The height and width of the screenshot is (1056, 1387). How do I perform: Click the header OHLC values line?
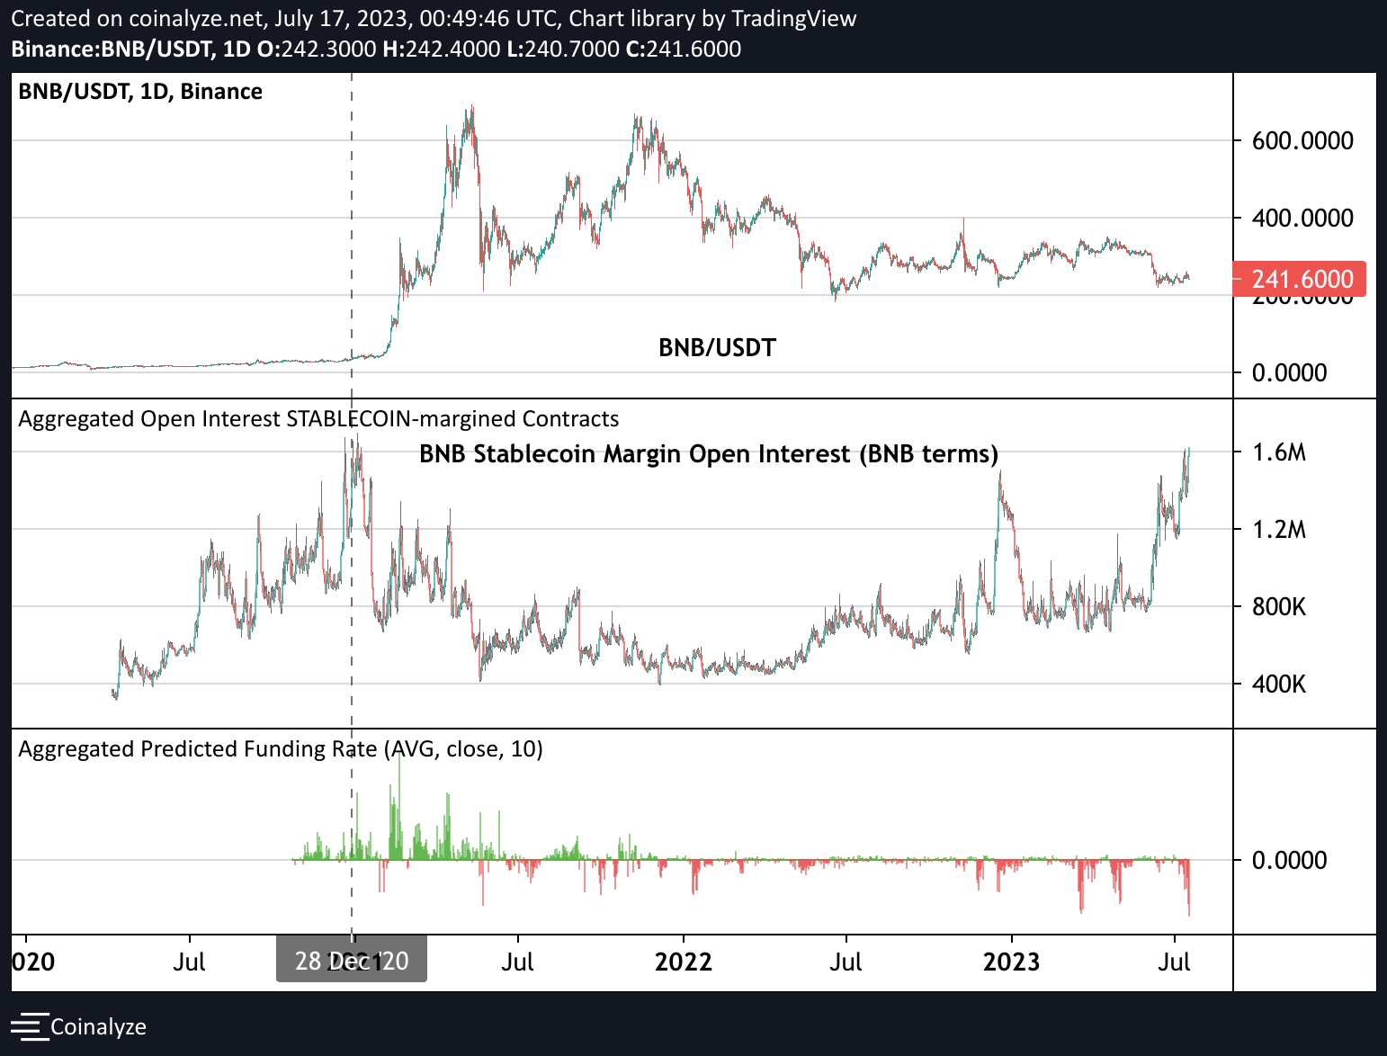point(376,49)
